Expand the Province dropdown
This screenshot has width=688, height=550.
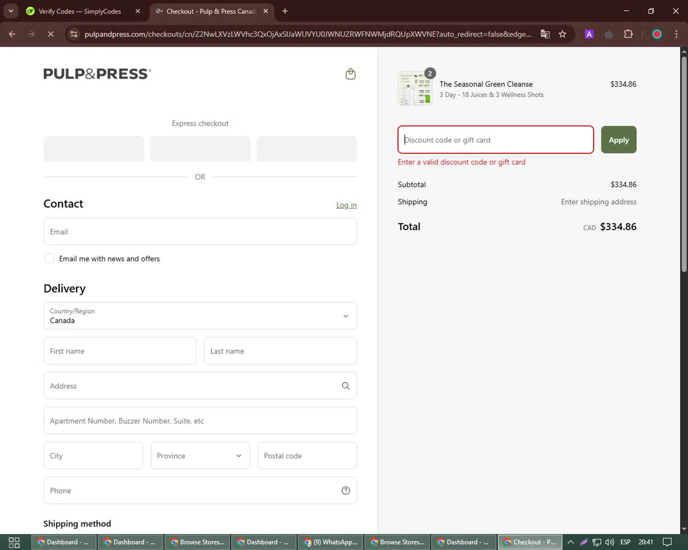(200, 456)
